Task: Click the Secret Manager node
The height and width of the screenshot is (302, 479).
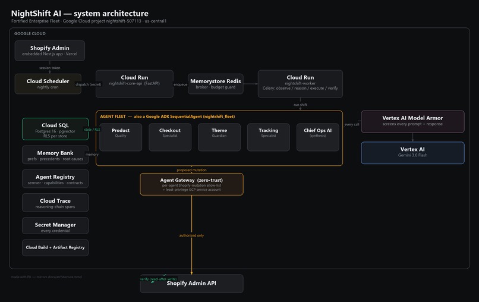Action: (x=55, y=226)
